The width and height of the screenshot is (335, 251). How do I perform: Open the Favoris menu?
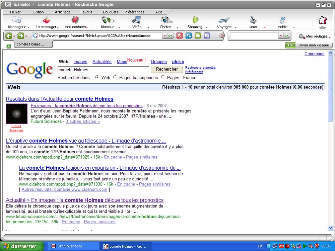pyautogui.click(x=86, y=12)
